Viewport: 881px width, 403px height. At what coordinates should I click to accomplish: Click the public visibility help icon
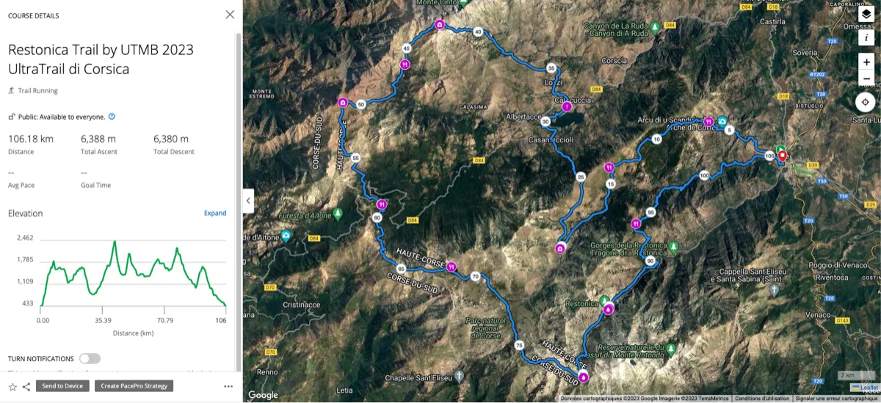click(x=112, y=116)
